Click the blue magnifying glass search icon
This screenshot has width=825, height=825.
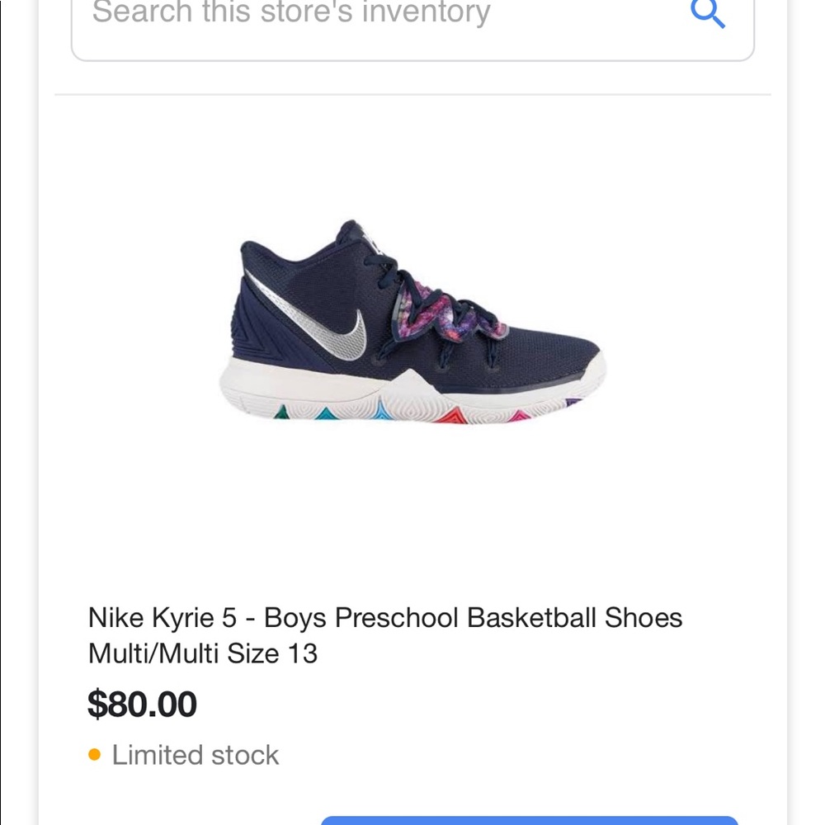click(707, 13)
